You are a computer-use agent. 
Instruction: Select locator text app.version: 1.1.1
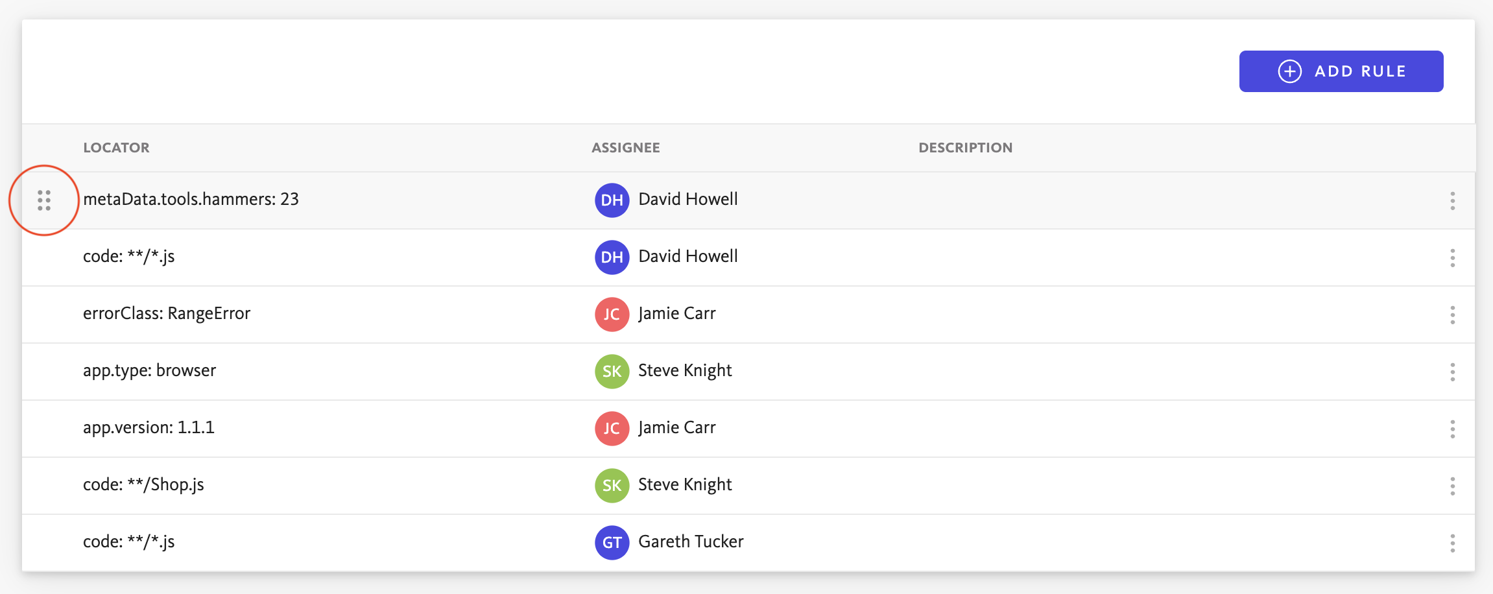(149, 427)
